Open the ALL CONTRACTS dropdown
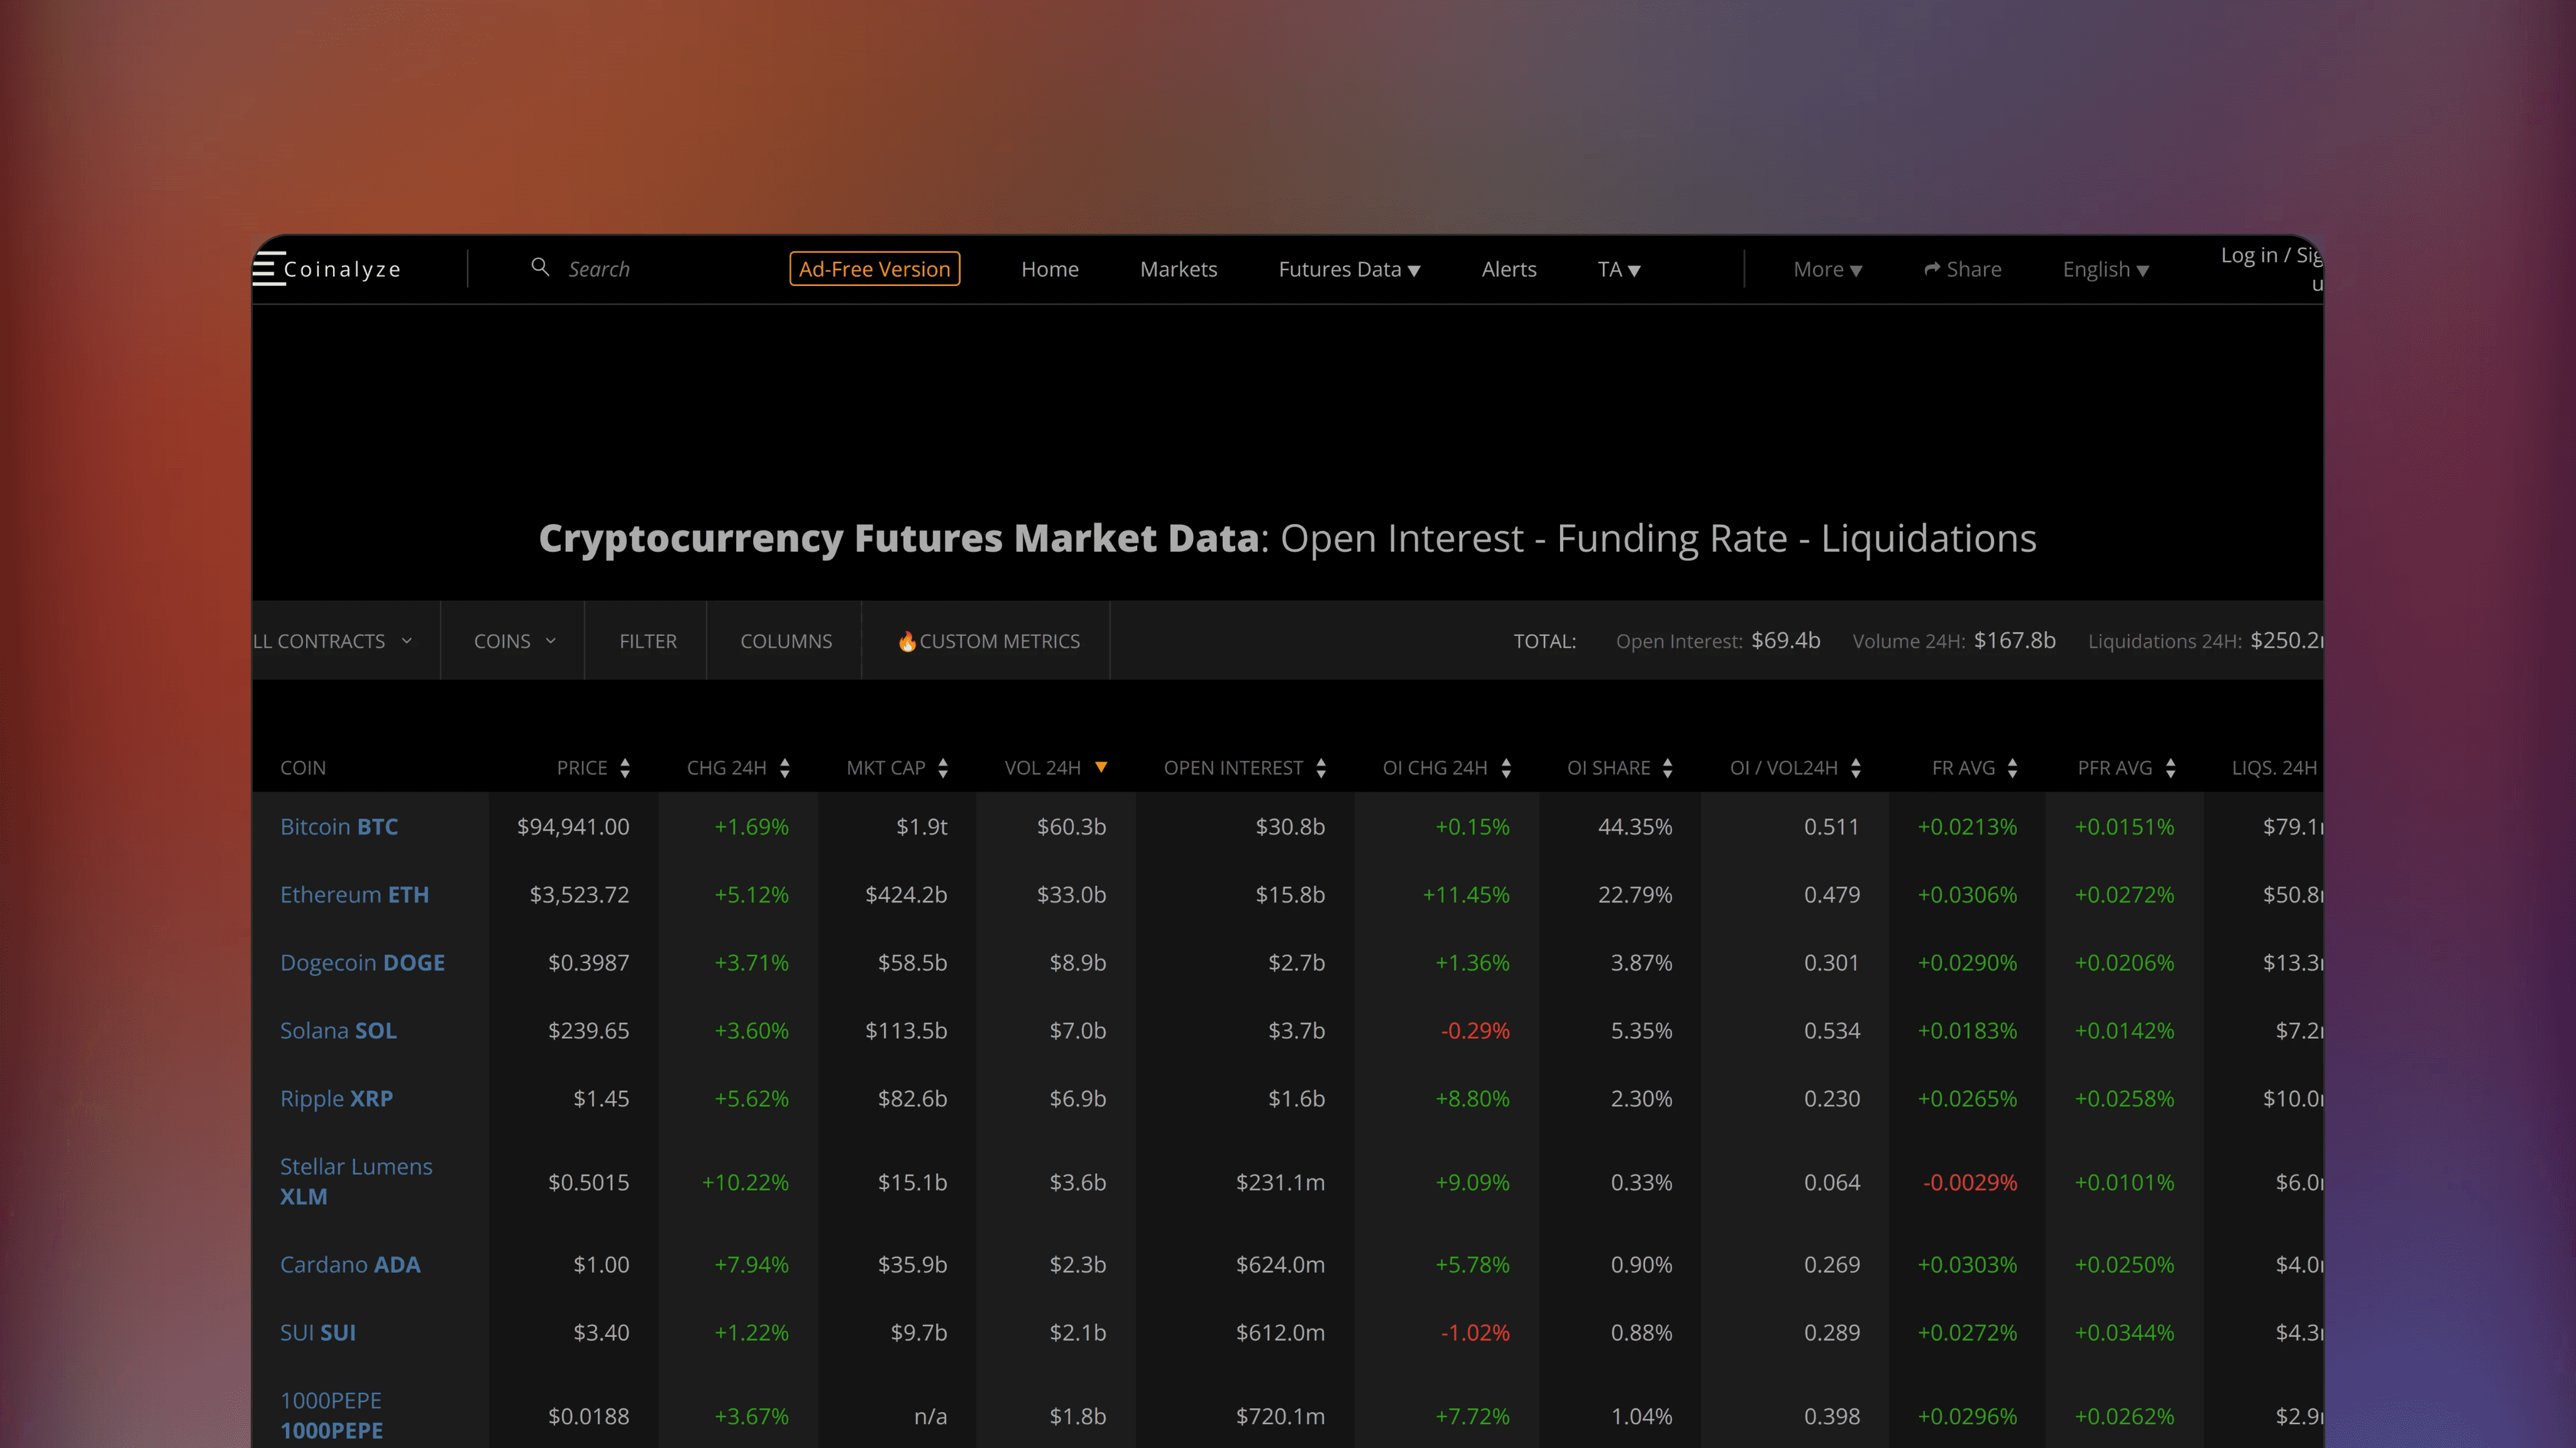The image size is (2576, 1448). [x=335, y=641]
